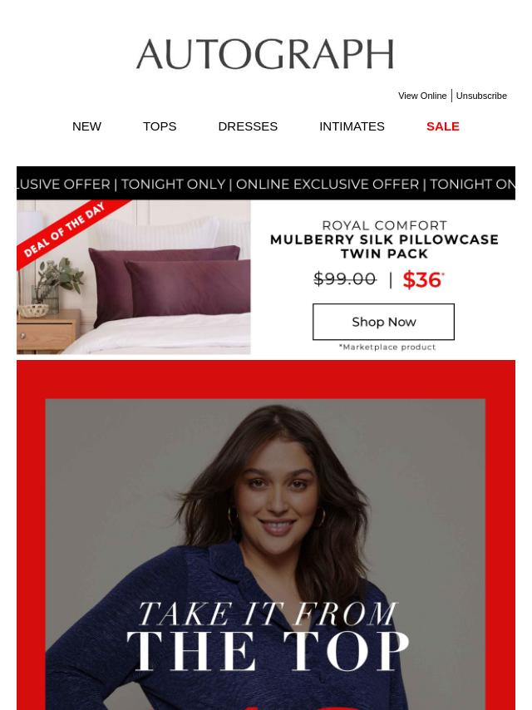Click the Marketplace product footnote
The width and height of the screenshot is (532, 710).
(x=387, y=348)
